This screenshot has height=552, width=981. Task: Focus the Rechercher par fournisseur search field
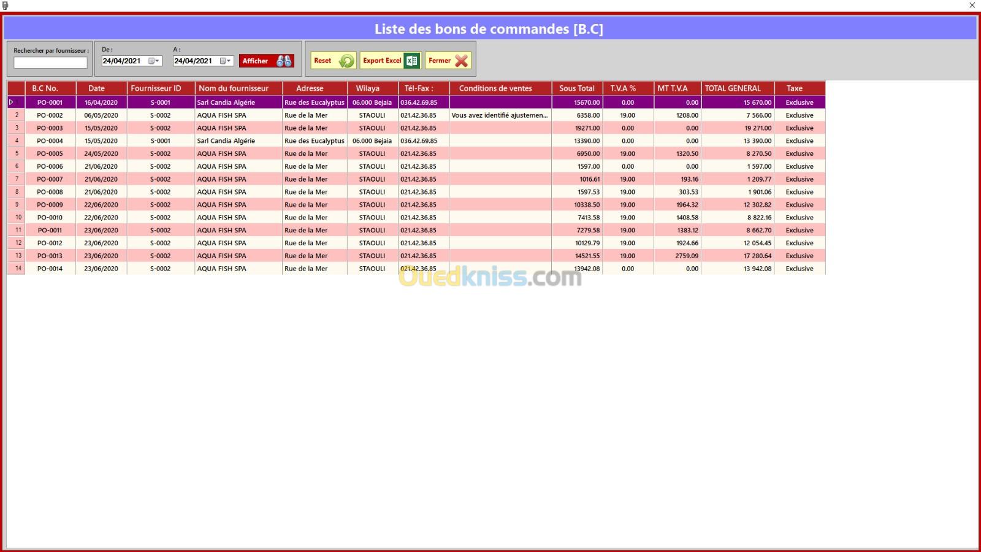click(x=50, y=63)
